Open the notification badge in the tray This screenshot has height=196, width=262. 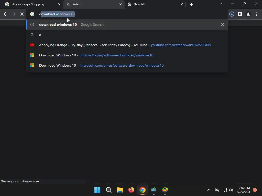255,190
